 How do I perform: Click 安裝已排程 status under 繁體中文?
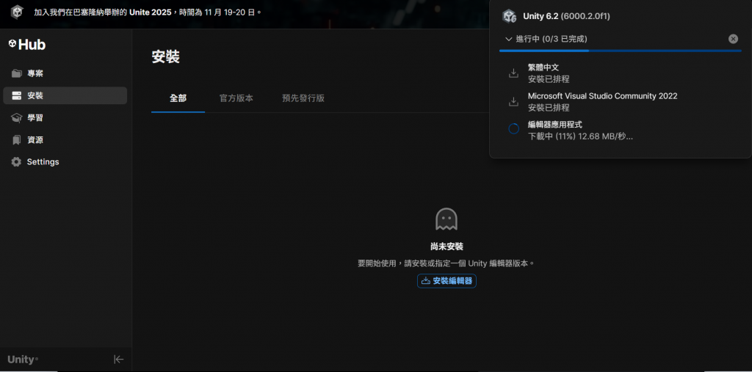click(549, 79)
